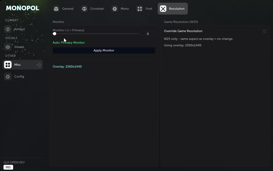Click the Aimbot skull icon
The height and width of the screenshot is (171, 273).
pos(8,29)
